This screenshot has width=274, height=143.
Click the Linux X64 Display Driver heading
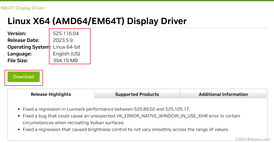tap(97, 21)
